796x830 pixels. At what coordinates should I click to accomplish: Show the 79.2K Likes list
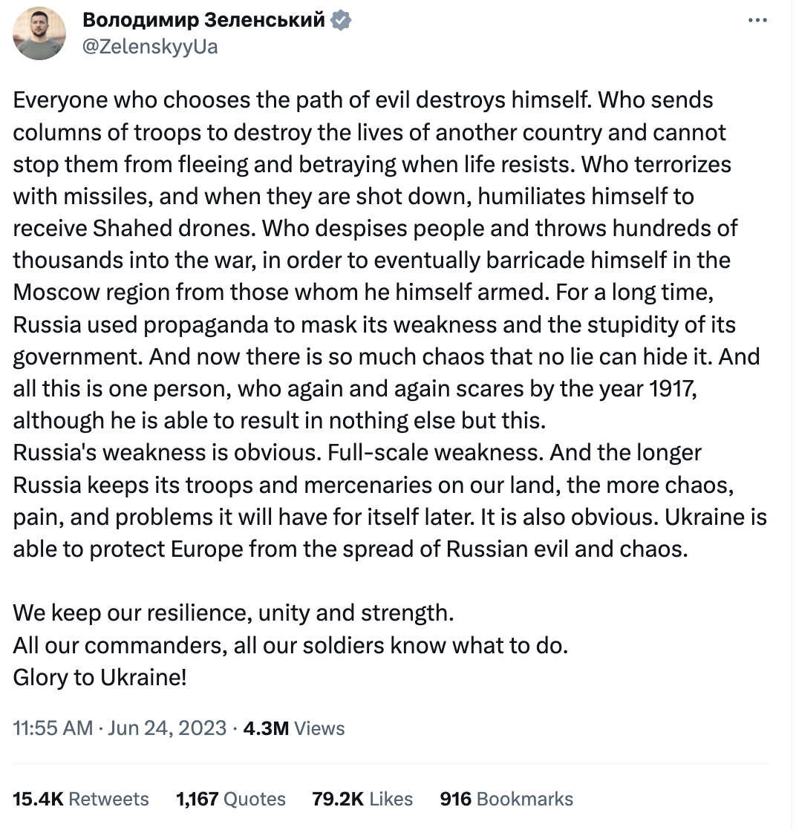pyautogui.click(x=362, y=799)
